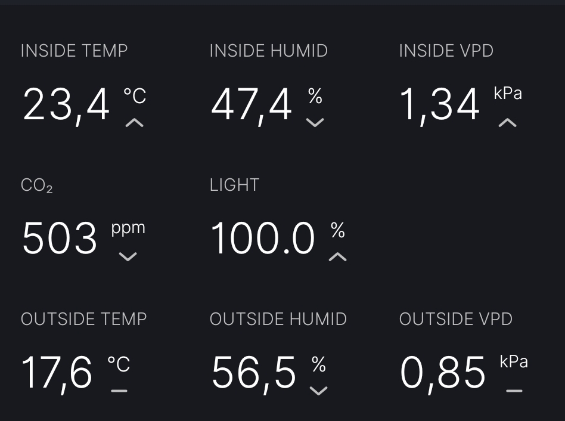Click the light level rising trend arrow
The height and width of the screenshot is (421, 565).
click(x=338, y=257)
